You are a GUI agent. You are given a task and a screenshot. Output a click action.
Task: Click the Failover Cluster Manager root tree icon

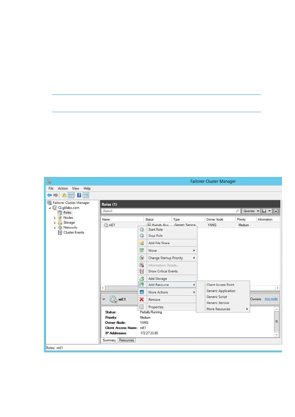coord(49,203)
